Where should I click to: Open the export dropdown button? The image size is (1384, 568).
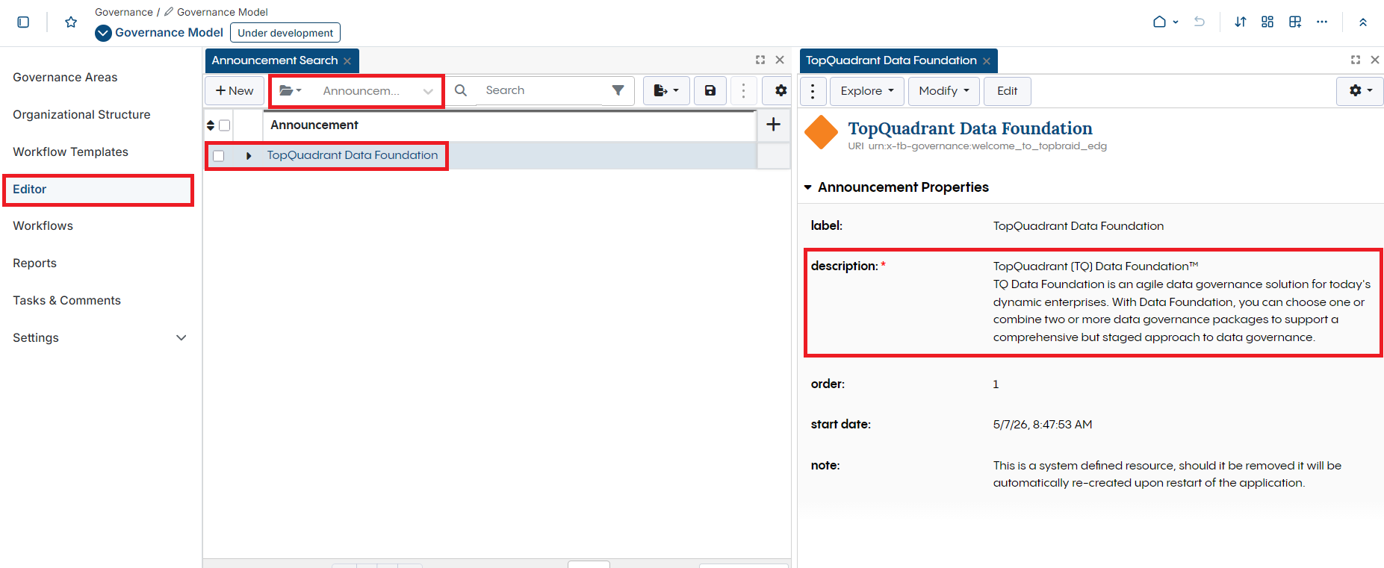[x=666, y=91]
